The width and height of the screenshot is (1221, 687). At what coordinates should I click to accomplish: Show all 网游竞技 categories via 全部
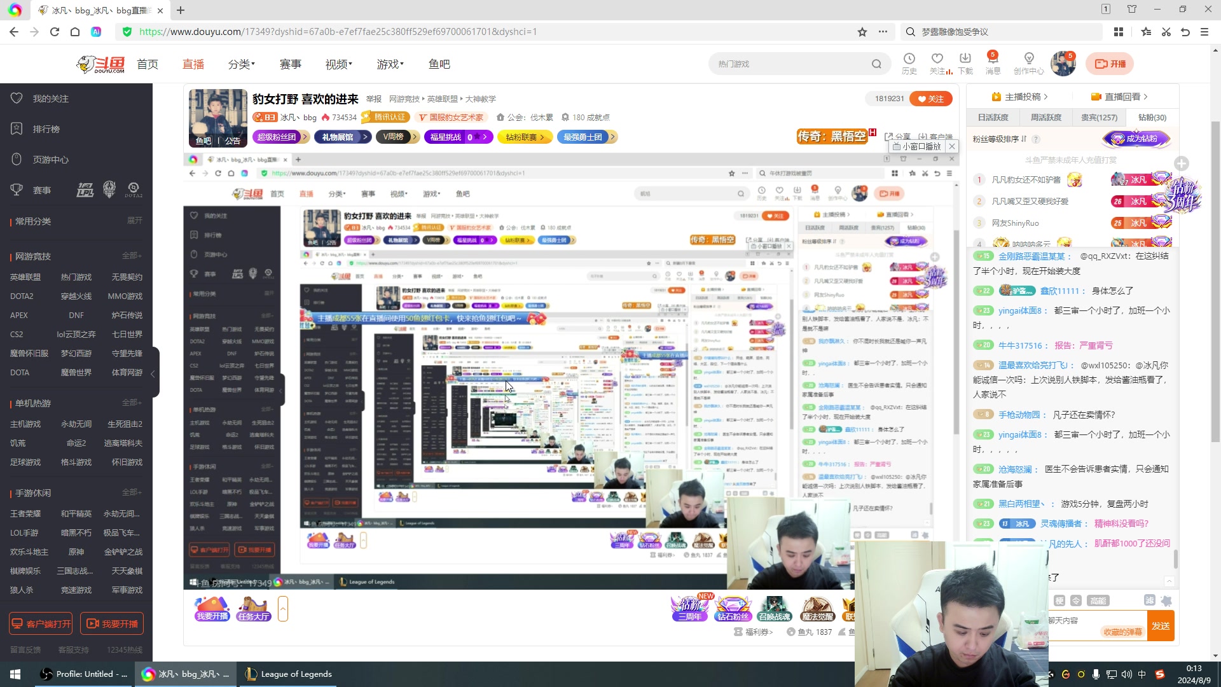click(x=132, y=256)
